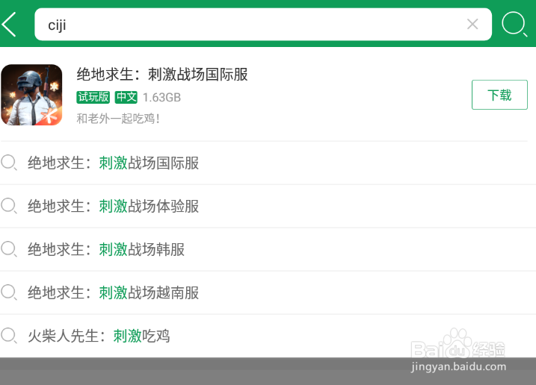The height and width of the screenshot is (385, 536).
Task: Select suggestion 绝地求生：刺激战场国际服 in the list
Action: coord(268,163)
